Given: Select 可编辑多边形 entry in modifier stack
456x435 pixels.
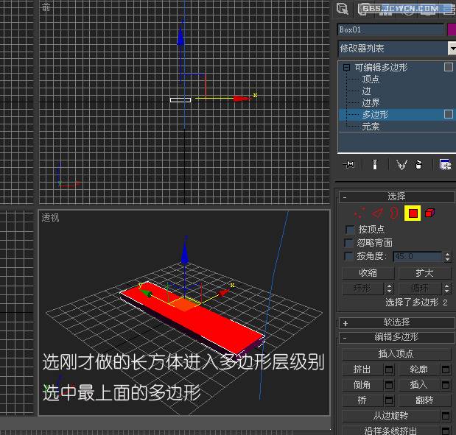Looking at the screenshot, I should tap(381, 68).
